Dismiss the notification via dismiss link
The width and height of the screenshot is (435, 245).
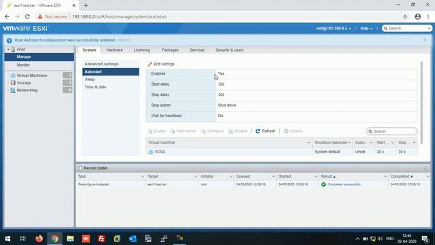pyautogui.click(x=124, y=40)
